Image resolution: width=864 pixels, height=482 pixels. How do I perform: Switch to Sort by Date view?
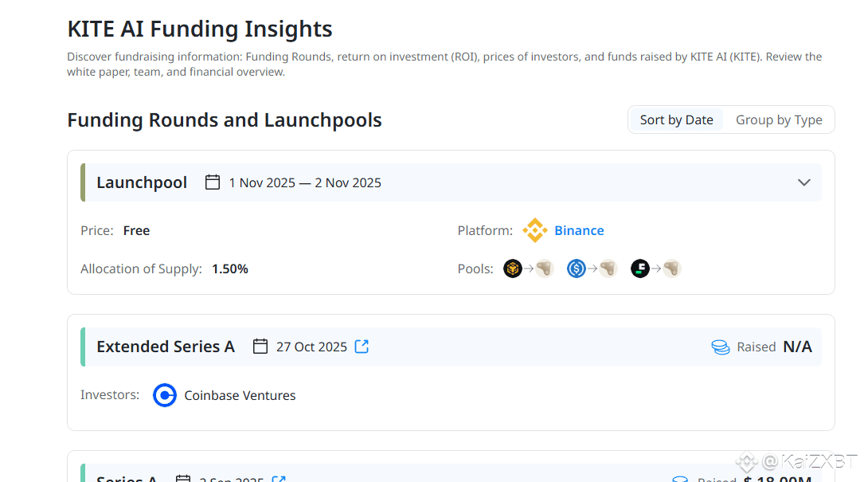(x=676, y=120)
